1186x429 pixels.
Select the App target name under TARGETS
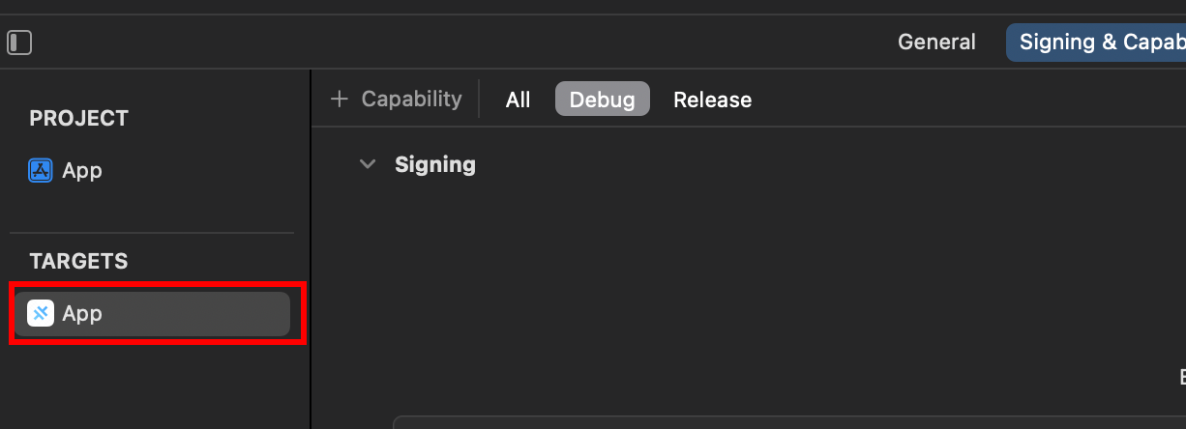tap(82, 314)
